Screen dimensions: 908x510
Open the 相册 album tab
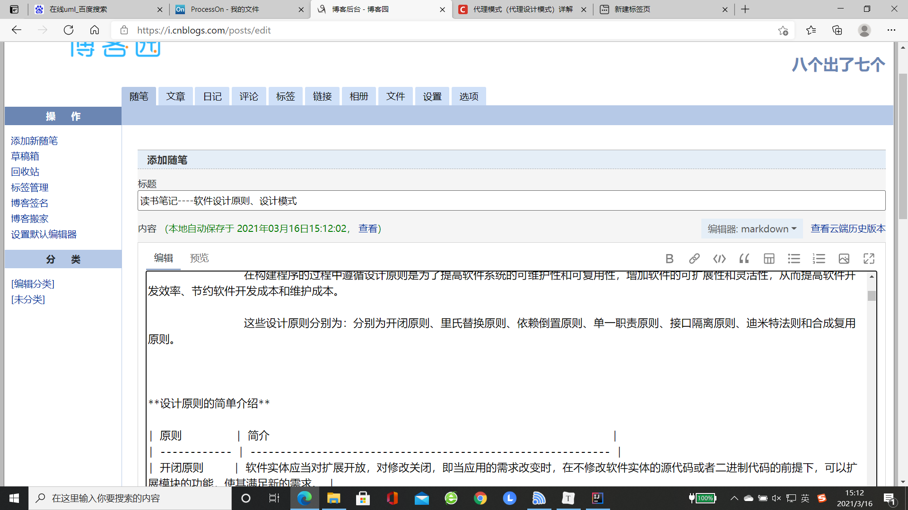358,96
